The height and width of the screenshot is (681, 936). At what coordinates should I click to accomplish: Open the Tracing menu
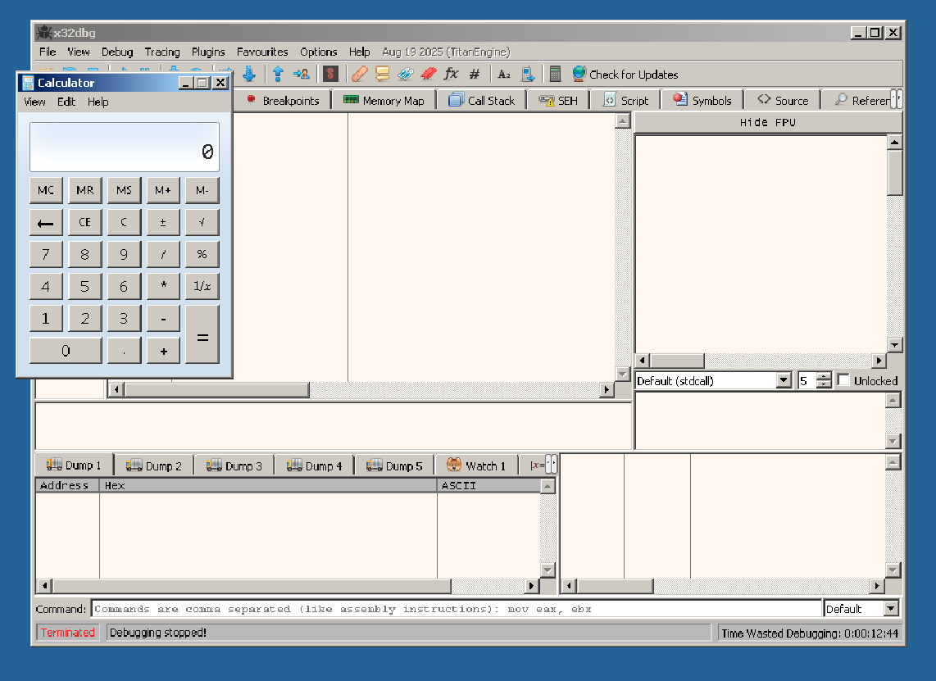pos(161,52)
